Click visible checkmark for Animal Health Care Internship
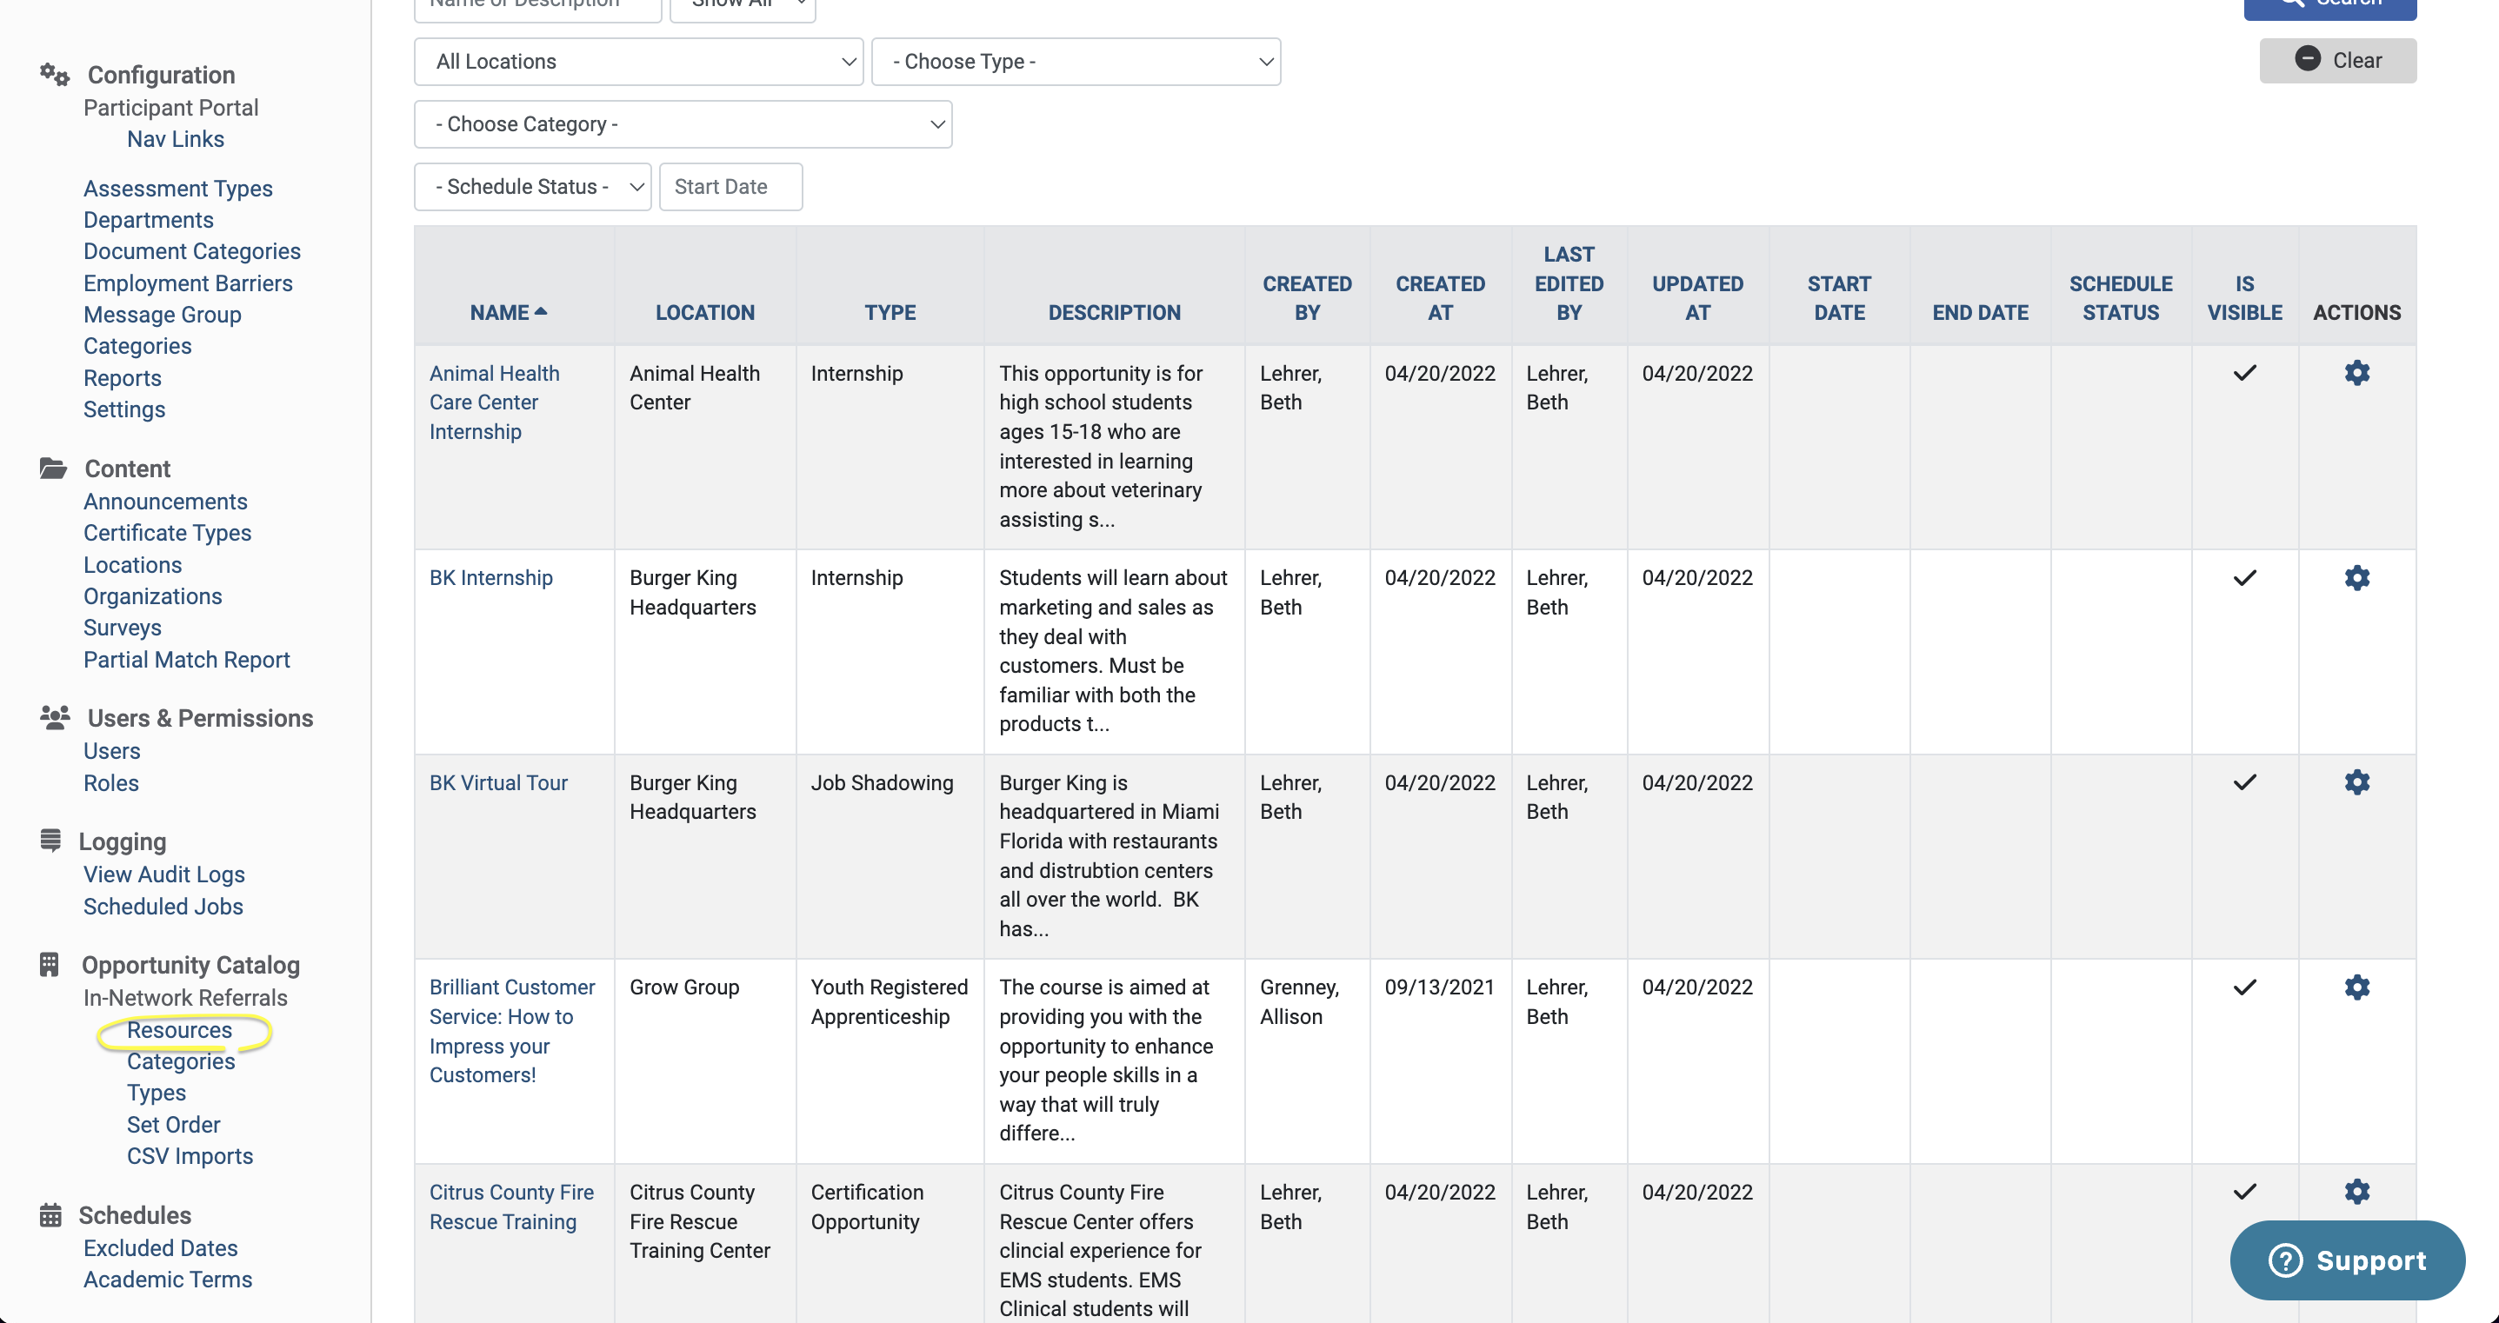Screen dimensions: 2499x1323 point(2244,374)
